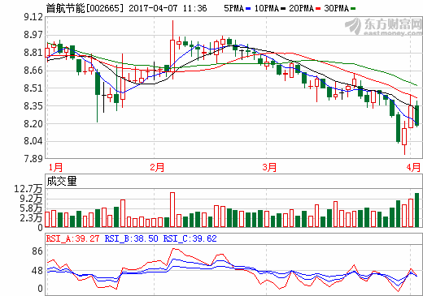Click the 8.66 price axis label
423x296 pixels.
click(33, 71)
